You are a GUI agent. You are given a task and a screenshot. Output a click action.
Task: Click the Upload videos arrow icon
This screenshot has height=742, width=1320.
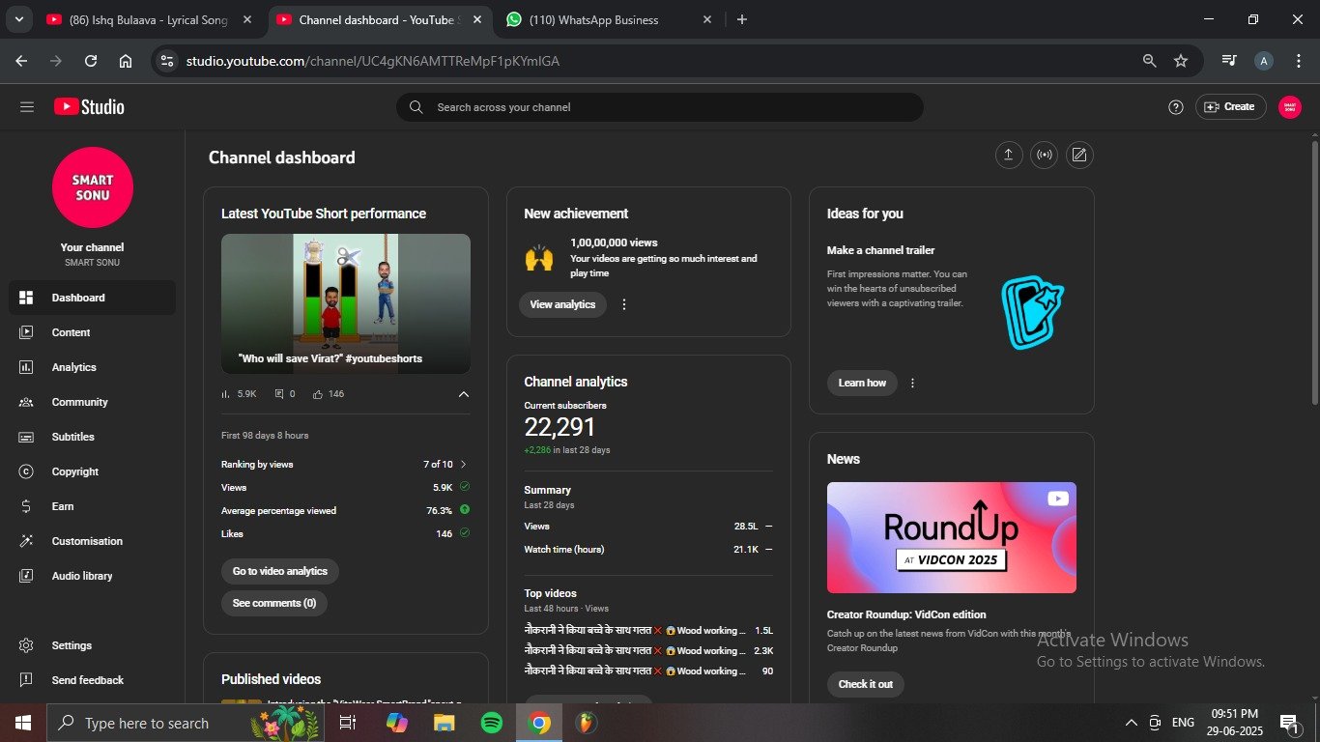click(x=1009, y=155)
